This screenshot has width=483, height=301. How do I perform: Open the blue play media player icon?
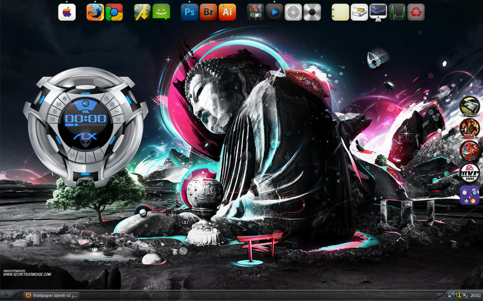274,12
